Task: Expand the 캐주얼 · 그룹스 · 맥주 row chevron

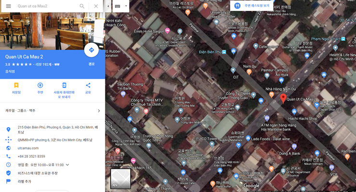Action: pyautogui.click(x=99, y=111)
